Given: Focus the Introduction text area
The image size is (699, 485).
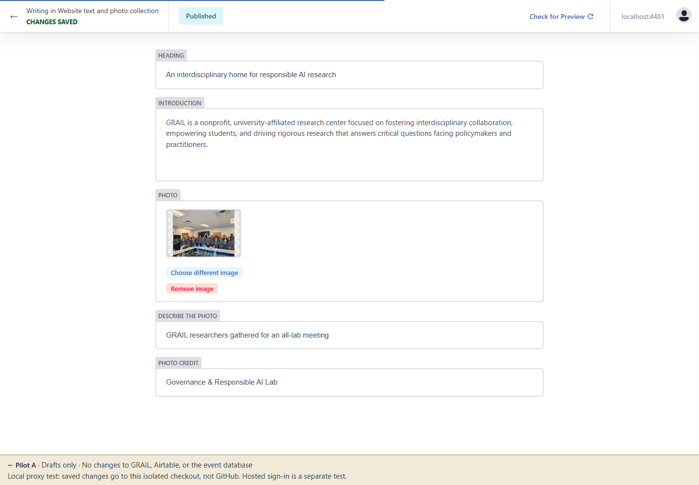Looking at the screenshot, I should 349,145.
